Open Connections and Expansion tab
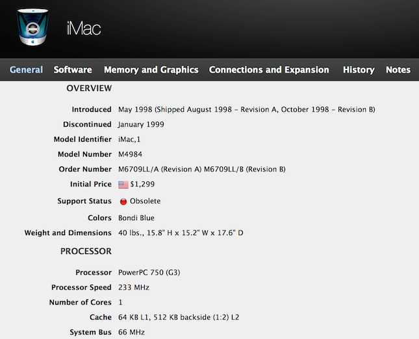This screenshot has height=339, width=419. tap(269, 69)
